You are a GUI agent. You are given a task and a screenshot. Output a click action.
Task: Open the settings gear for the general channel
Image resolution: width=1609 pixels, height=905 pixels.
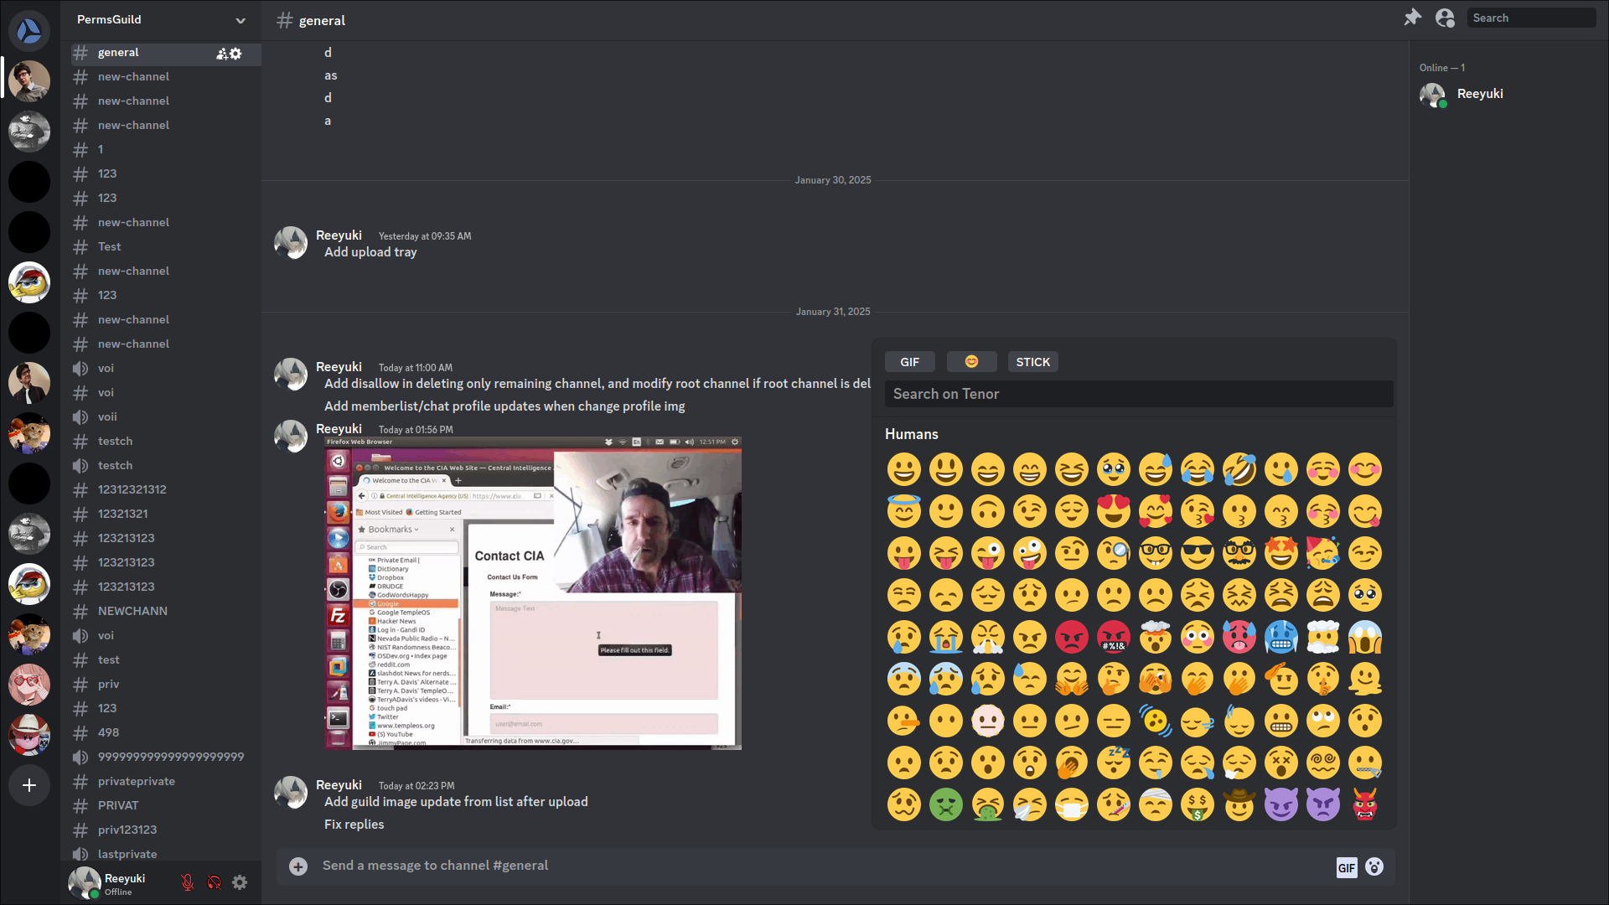[x=236, y=53]
